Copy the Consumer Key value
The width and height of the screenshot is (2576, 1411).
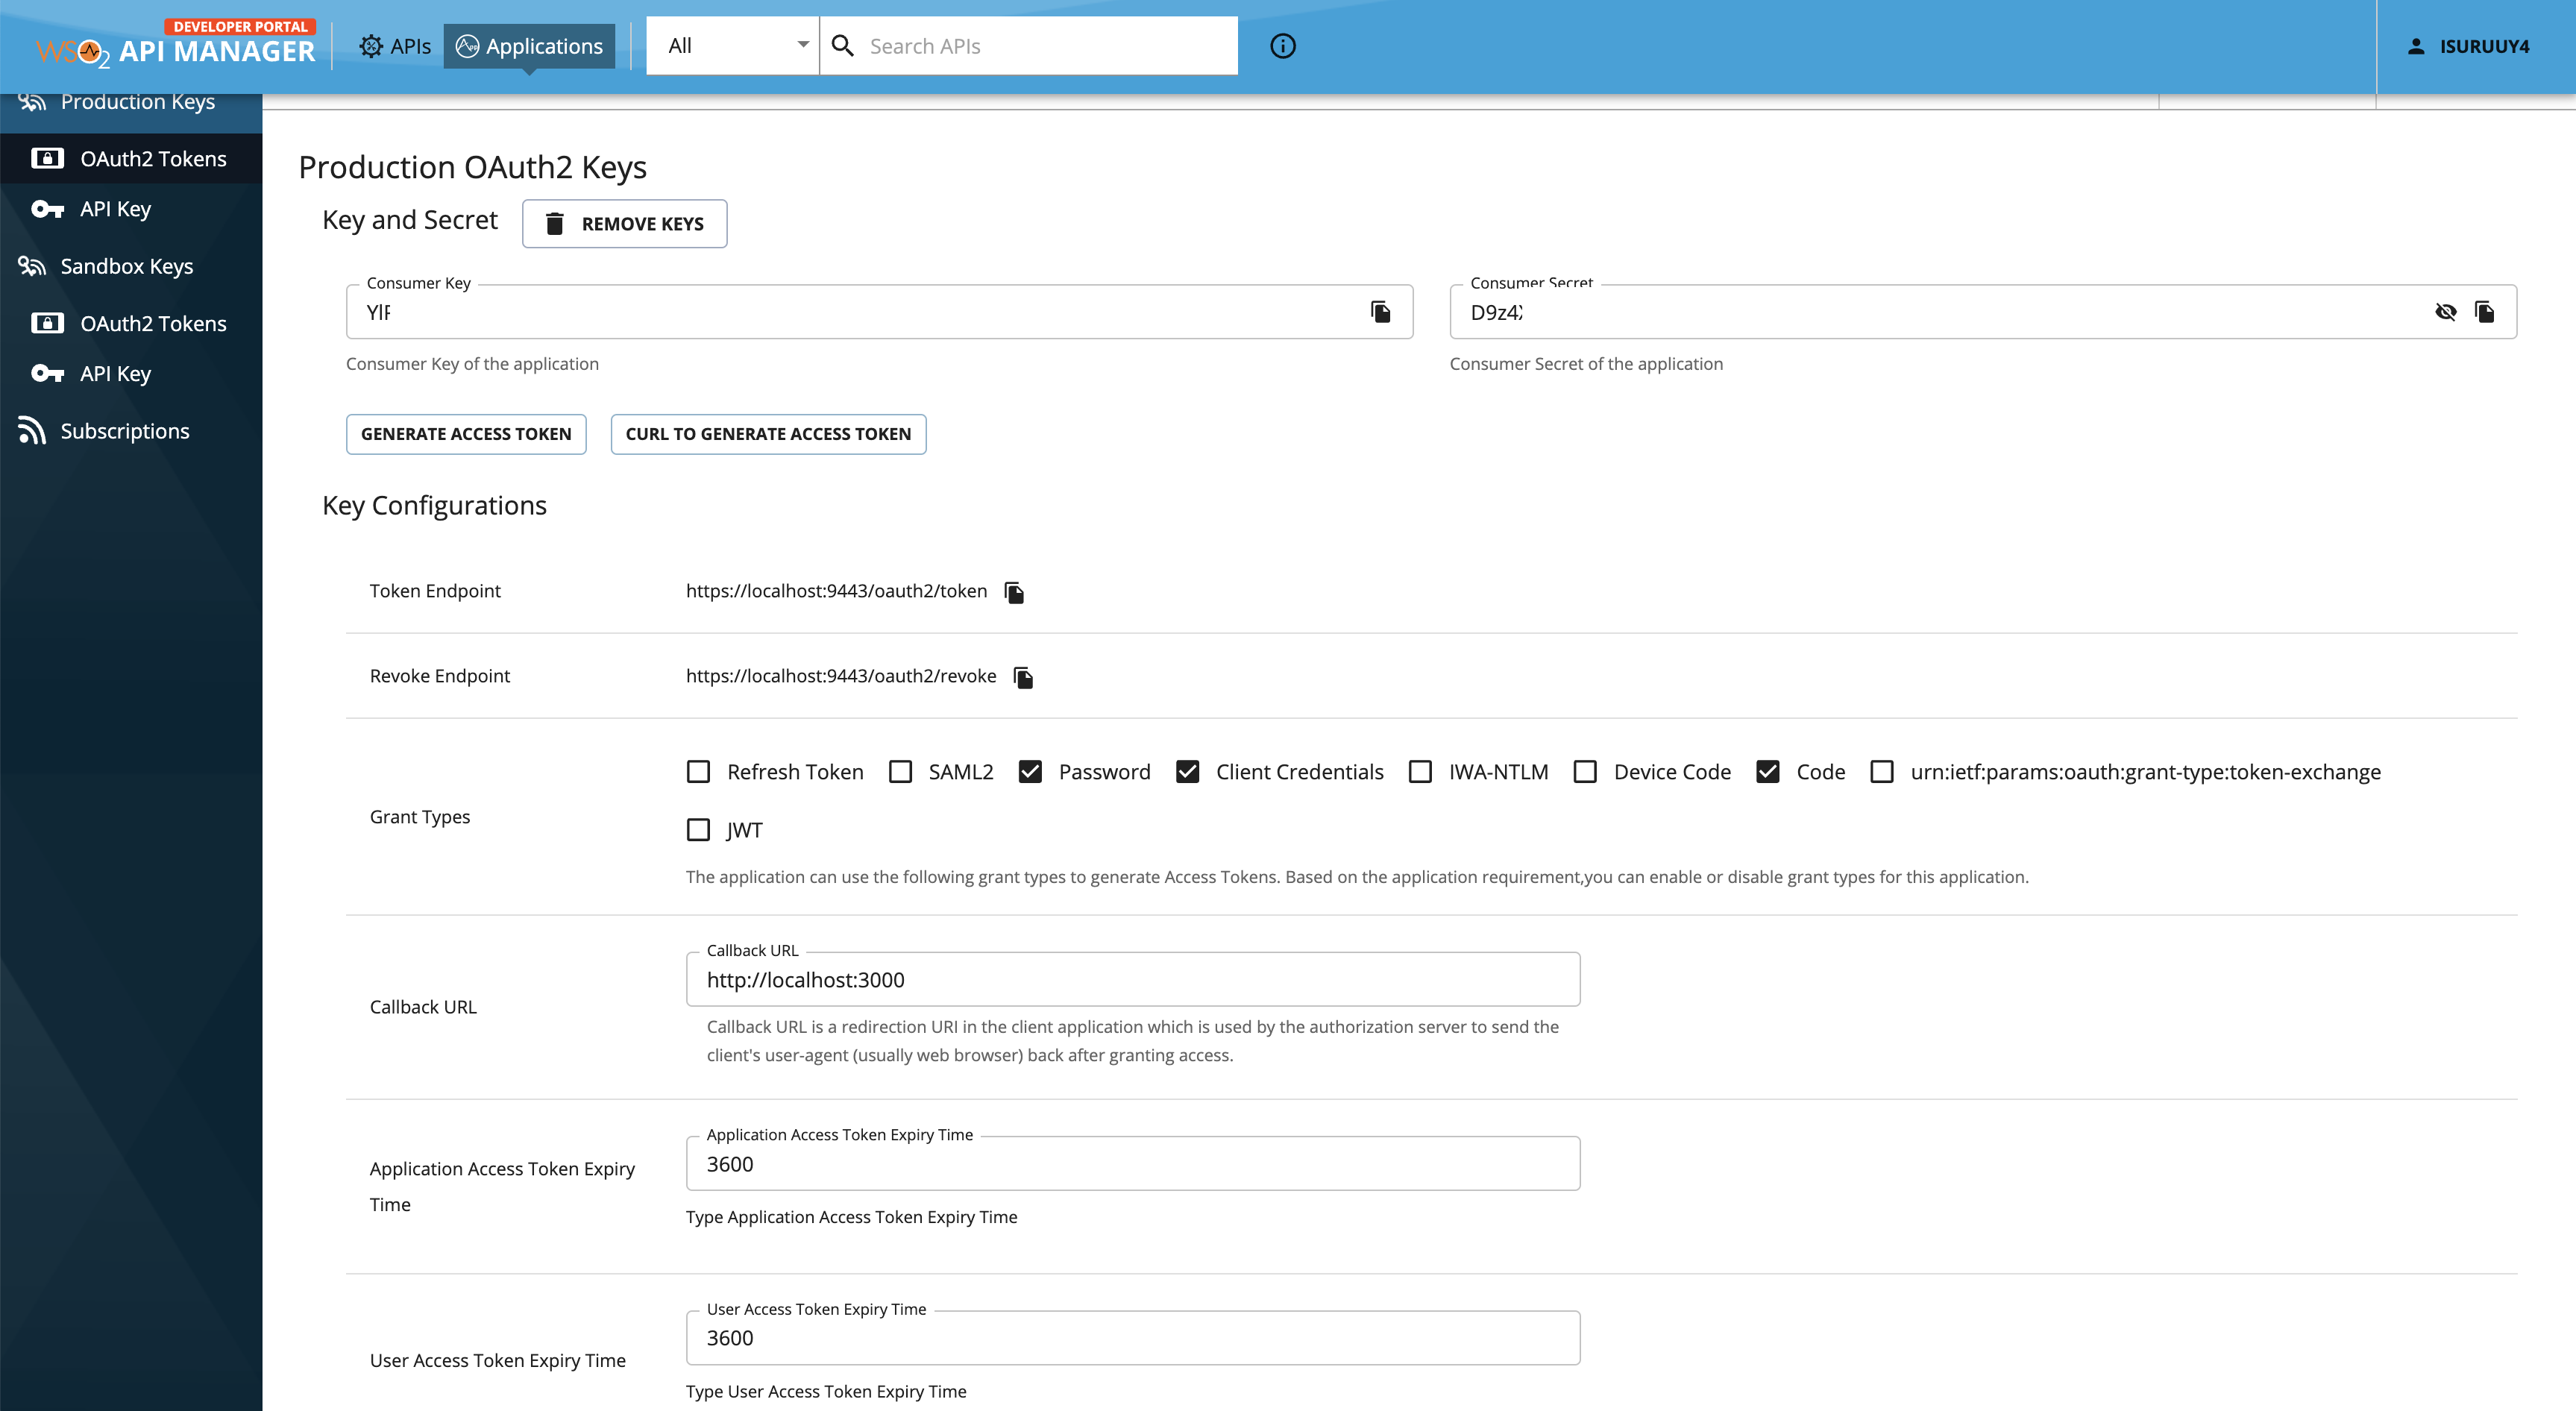pos(1381,312)
